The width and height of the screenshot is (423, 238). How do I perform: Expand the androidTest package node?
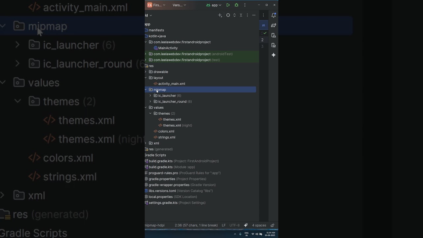click(146, 54)
